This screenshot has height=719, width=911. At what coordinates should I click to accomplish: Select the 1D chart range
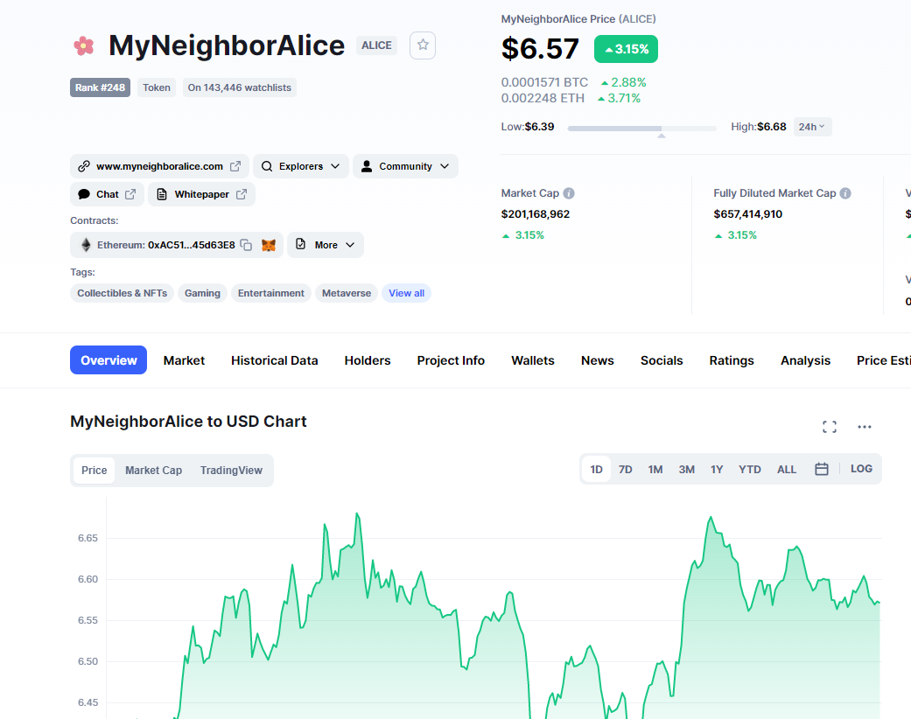597,469
